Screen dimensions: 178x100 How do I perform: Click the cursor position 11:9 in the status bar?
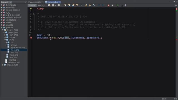coord(164,99)
